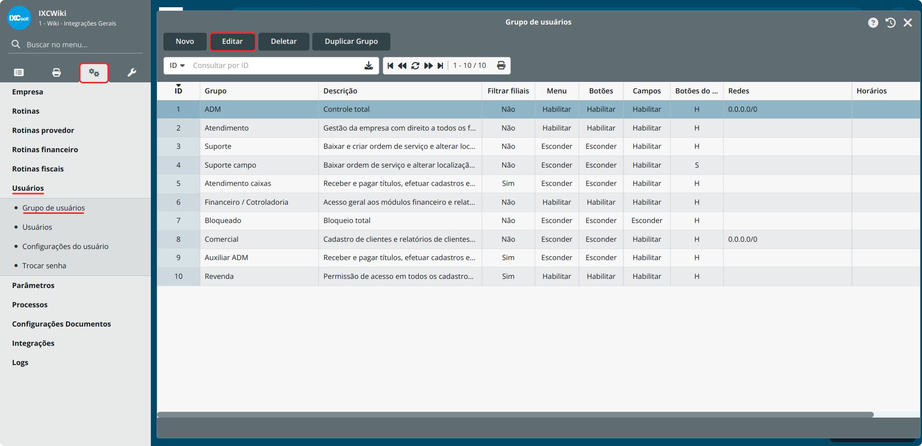Screen dimensions: 922x446
Task: Sort by the Botões column header
Action: point(601,91)
